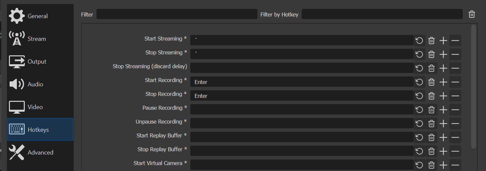The image size is (486, 171).
Task: Add another hotkey for Start Replay Buffer
Action: [x=443, y=137]
